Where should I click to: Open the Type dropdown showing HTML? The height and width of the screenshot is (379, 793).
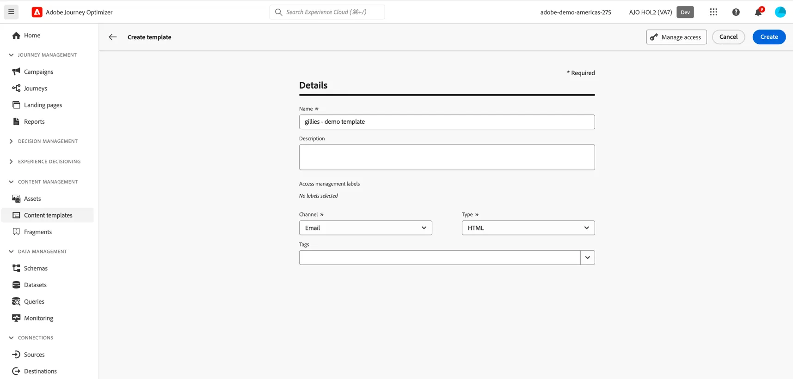tap(528, 228)
